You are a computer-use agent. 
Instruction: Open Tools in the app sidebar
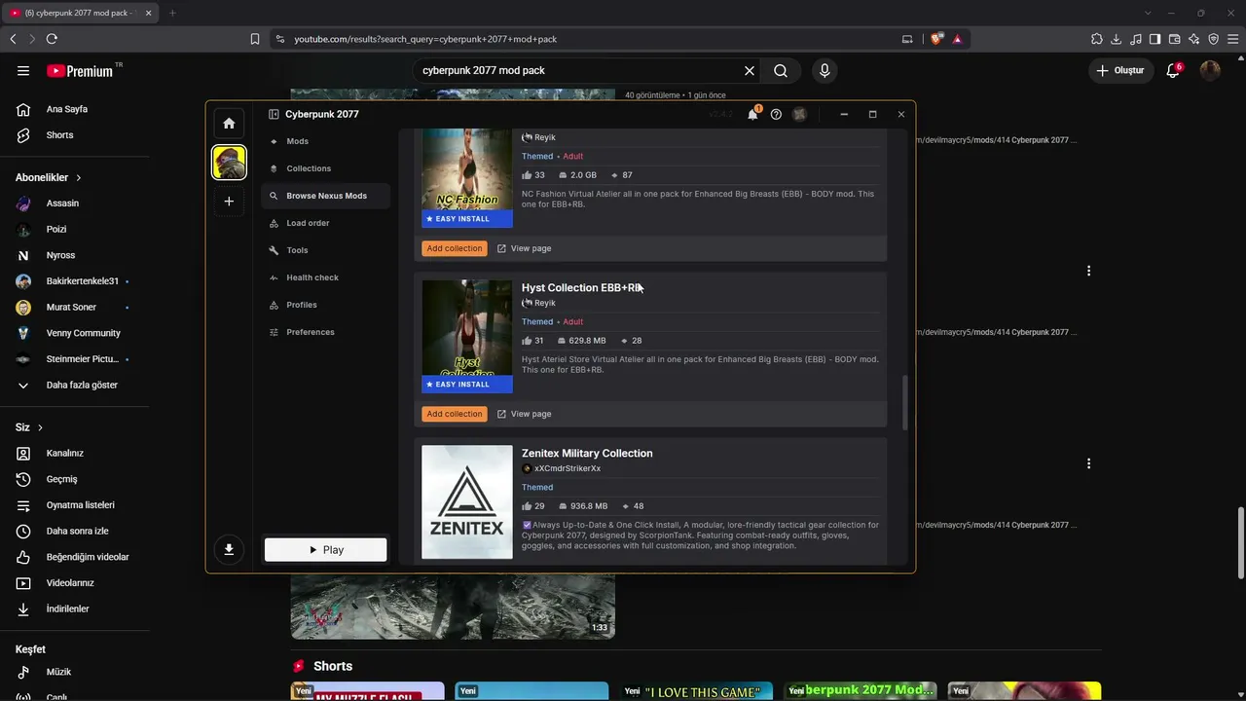(325, 250)
